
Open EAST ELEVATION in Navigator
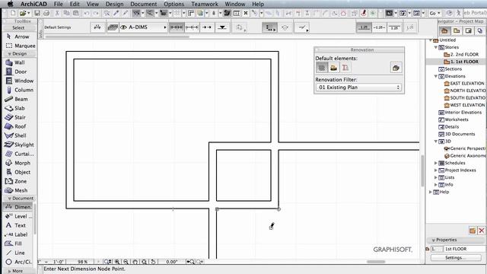(467, 83)
